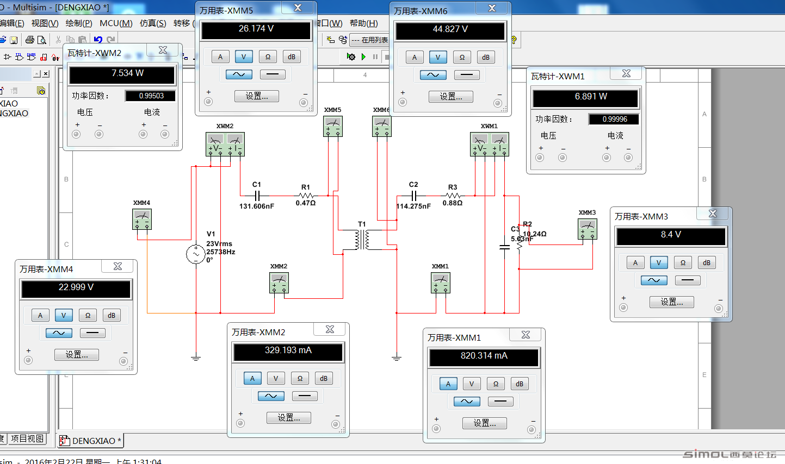
Task: Click the Cut scissors icon
Action: [x=58, y=40]
